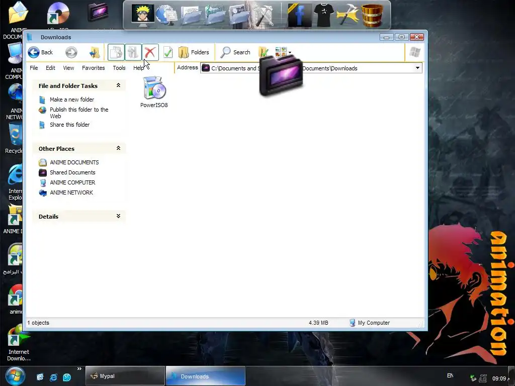Viewport: 515px width, 386px height.
Task: Click Publish this folder to the Web
Action: 79,113
